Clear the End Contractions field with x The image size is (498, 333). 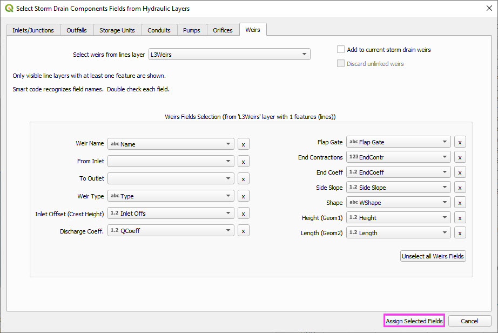460,157
